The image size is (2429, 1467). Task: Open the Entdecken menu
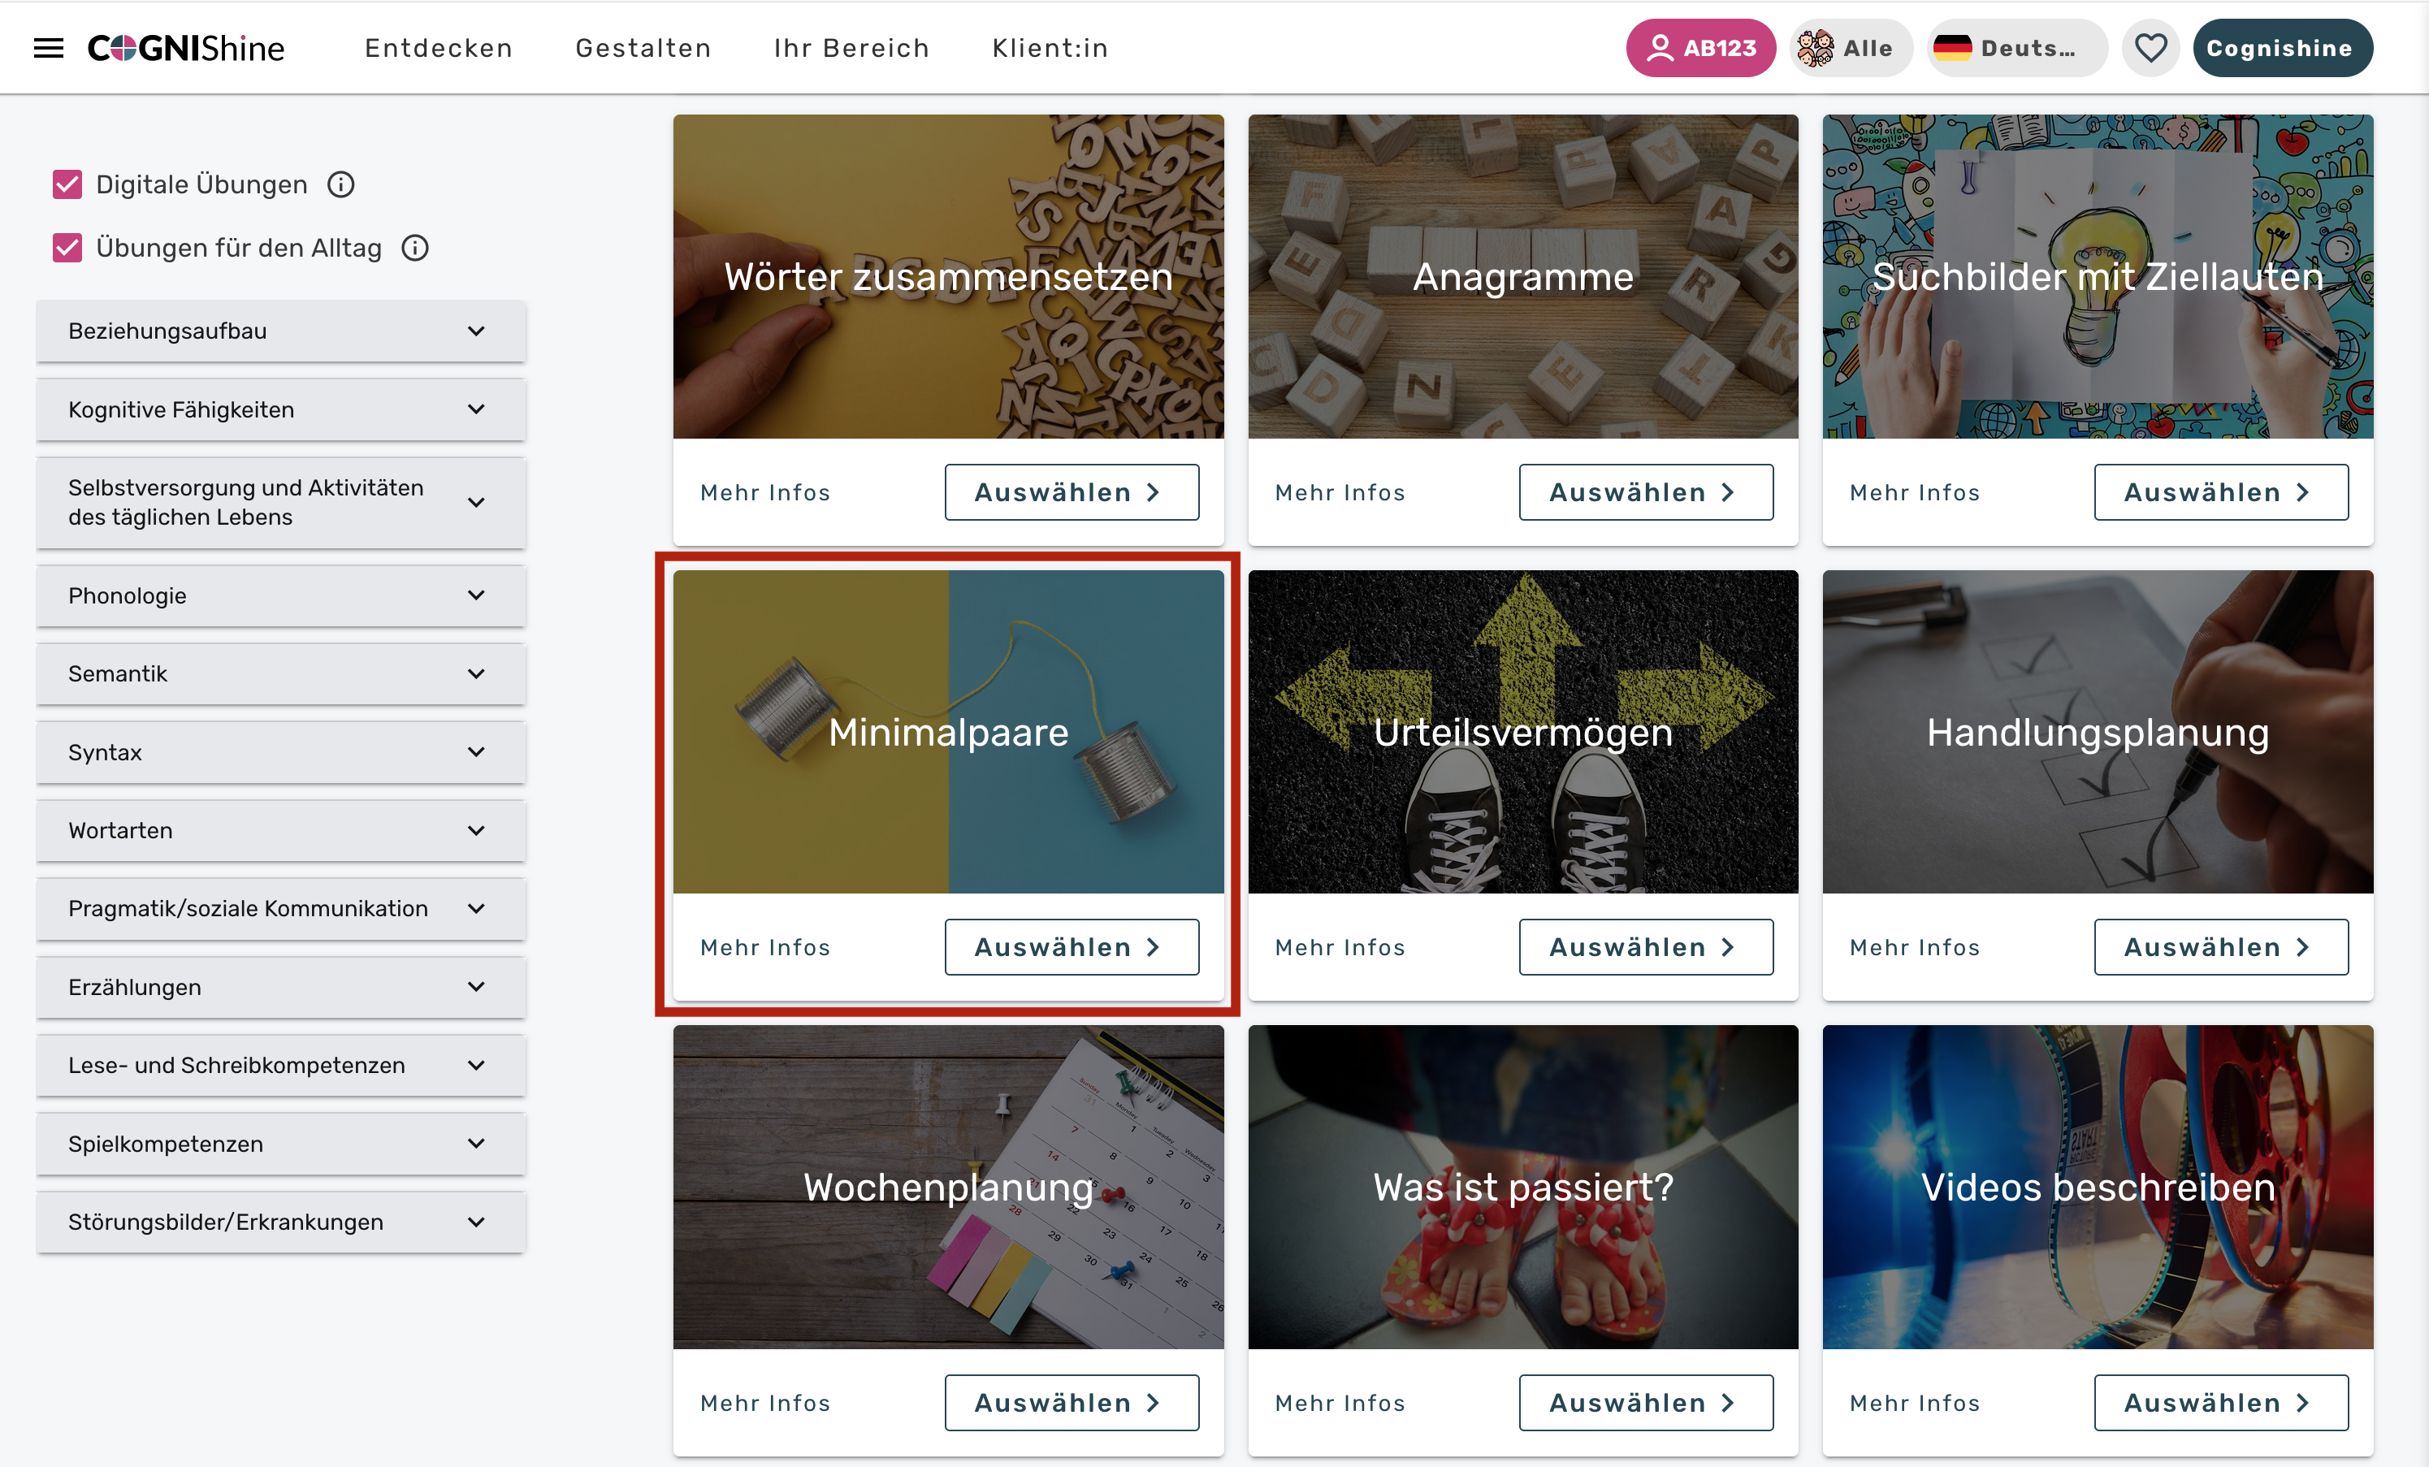(x=439, y=47)
